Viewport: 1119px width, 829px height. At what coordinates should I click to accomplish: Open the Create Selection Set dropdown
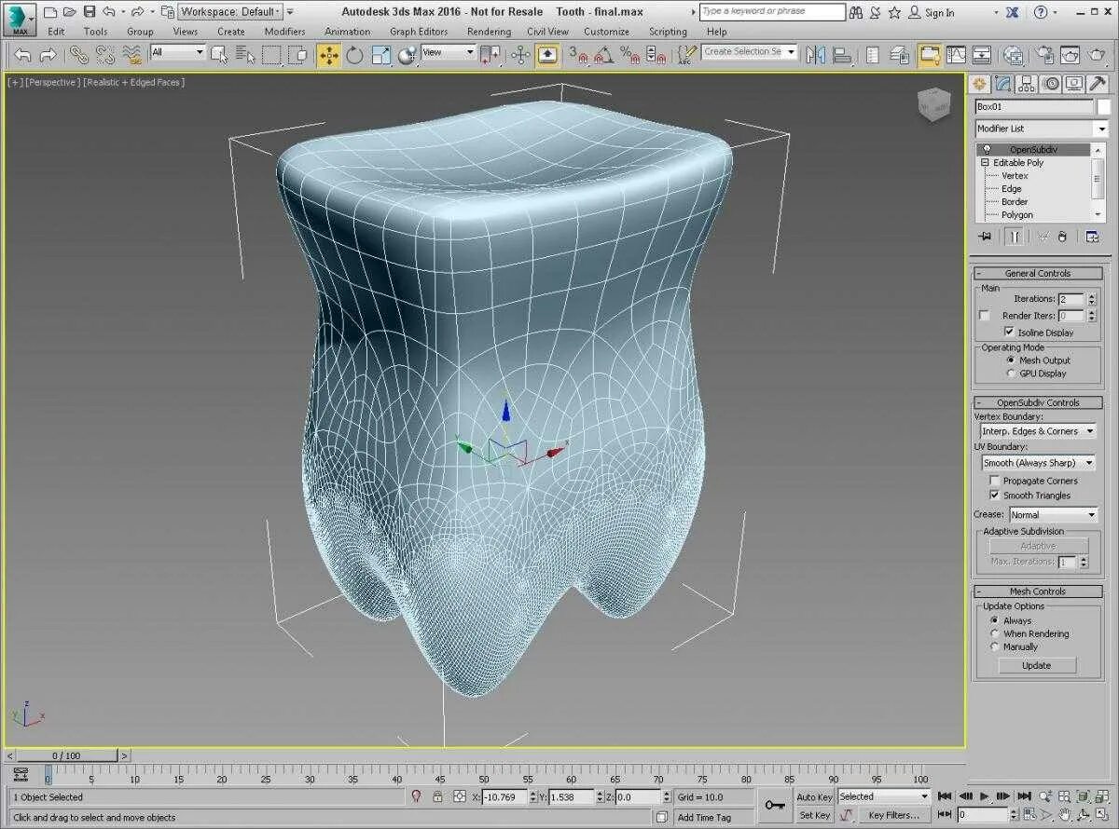[751, 52]
